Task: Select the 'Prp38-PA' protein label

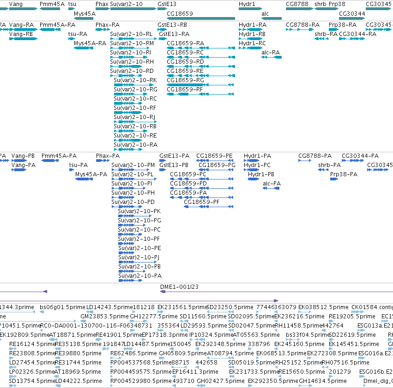Action: pyautogui.click(x=344, y=174)
